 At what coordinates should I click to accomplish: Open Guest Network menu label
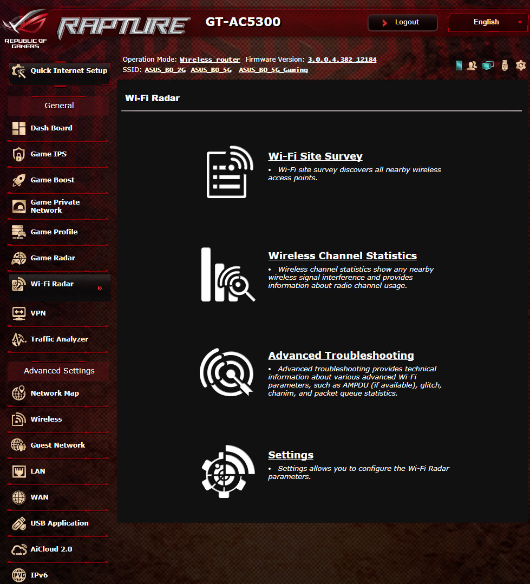pos(58,445)
